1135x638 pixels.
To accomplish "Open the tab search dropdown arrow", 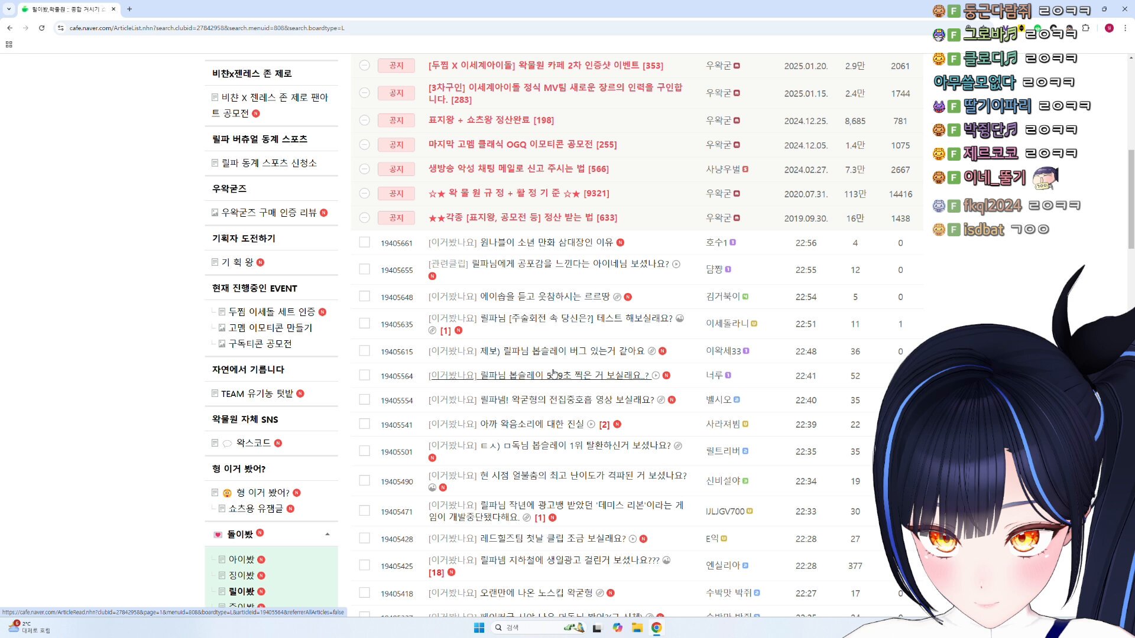I will pos(9,9).
